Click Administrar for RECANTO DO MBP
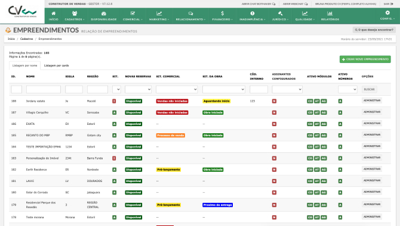The width and height of the screenshot is (400, 226). pyautogui.click(x=372, y=135)
